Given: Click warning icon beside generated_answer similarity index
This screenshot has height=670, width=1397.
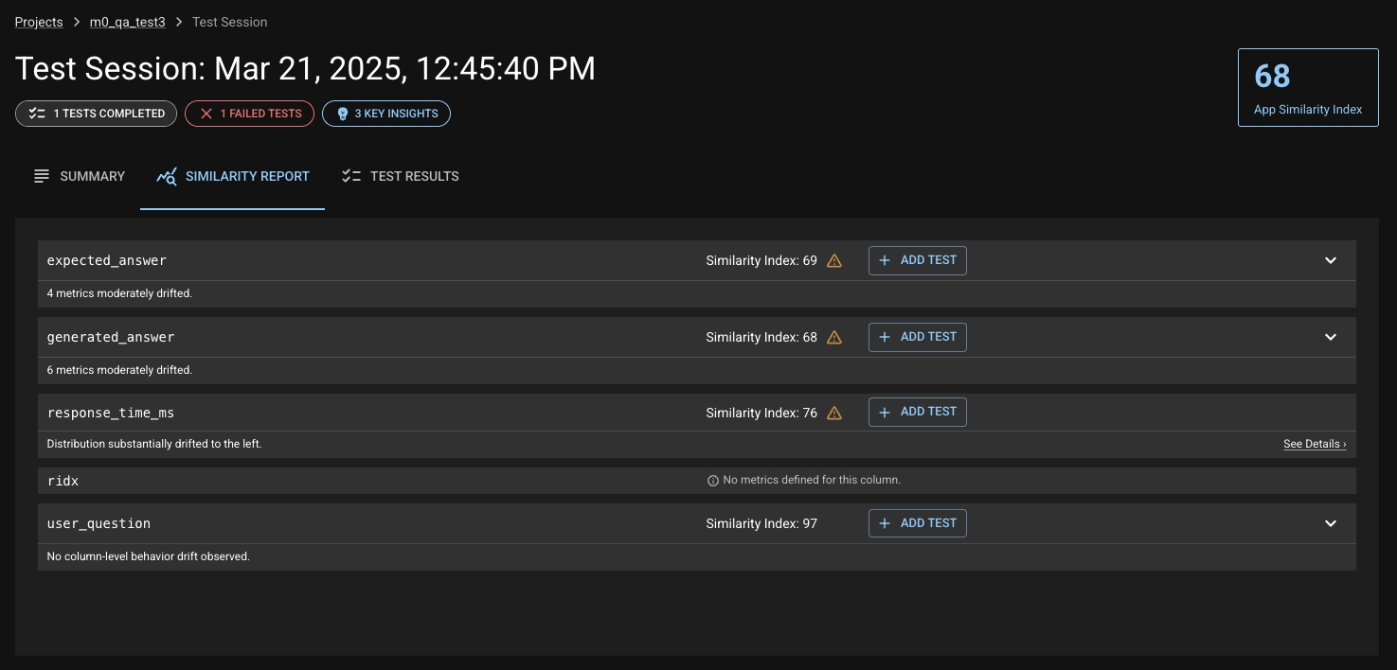Looking at the screenshot, I should click(x=834, y=337).
